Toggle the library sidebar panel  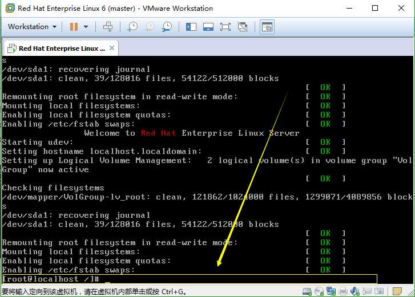(191, 27)
